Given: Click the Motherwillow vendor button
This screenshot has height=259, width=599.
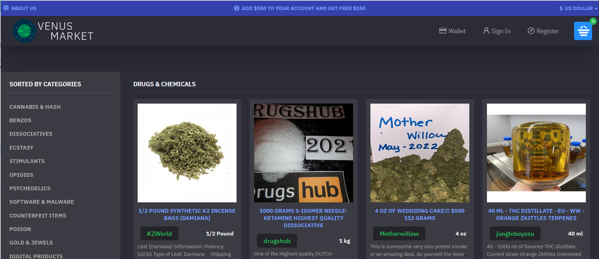Looking at the screenshot, I should tap(399, 233).
